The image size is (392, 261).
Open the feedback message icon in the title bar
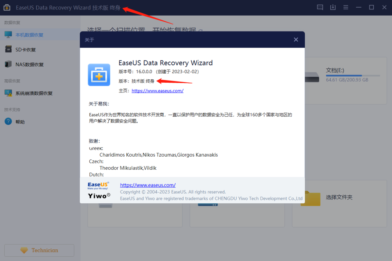click(x=320, y=7)
